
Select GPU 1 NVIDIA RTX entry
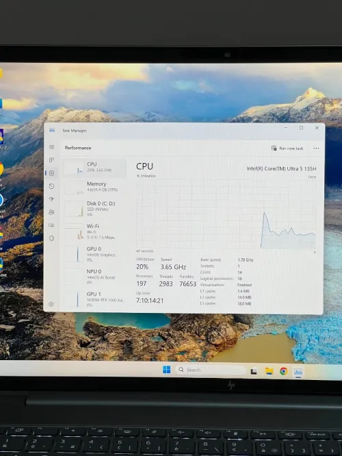pos(94,299)
